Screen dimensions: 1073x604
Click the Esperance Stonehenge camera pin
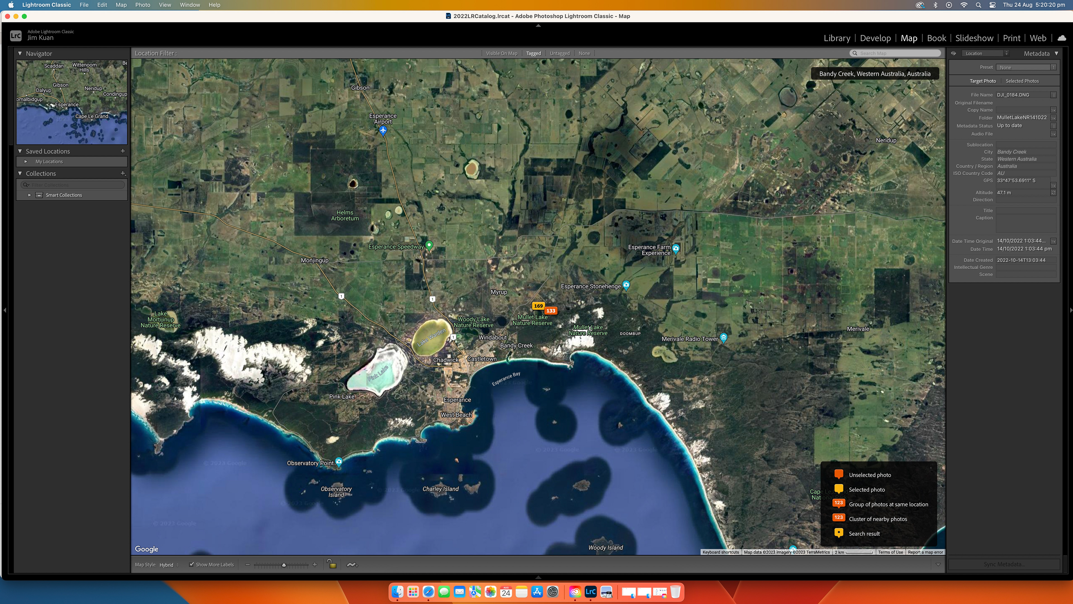click(626, 285)
